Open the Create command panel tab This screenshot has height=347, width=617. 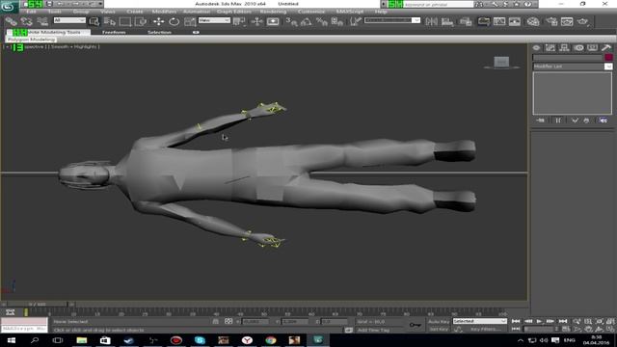point(536,48)
